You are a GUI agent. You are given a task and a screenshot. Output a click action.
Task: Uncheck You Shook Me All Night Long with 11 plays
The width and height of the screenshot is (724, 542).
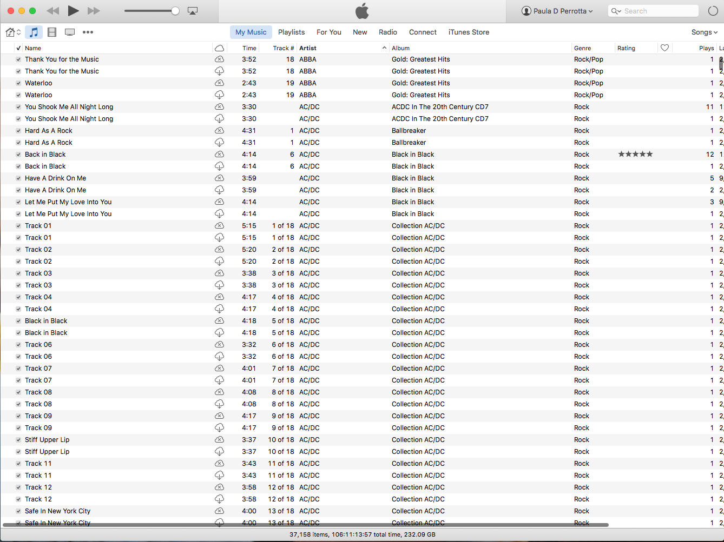pos(18,107)
